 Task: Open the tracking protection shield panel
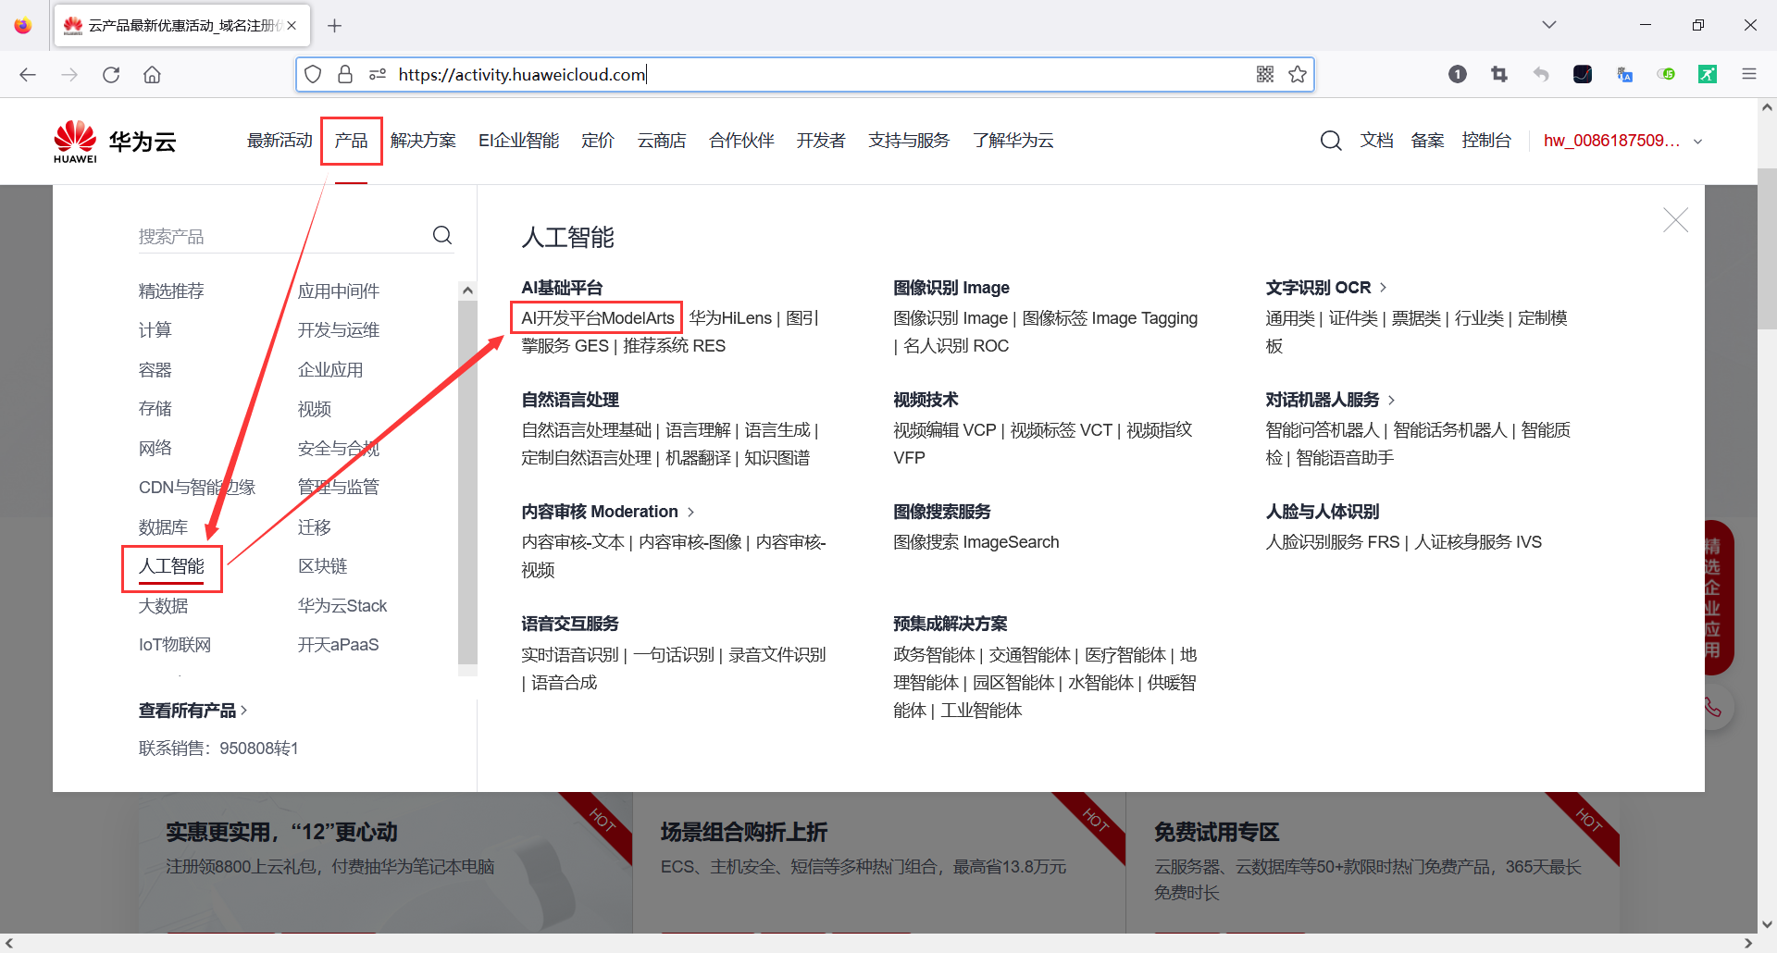pos(313,75)
